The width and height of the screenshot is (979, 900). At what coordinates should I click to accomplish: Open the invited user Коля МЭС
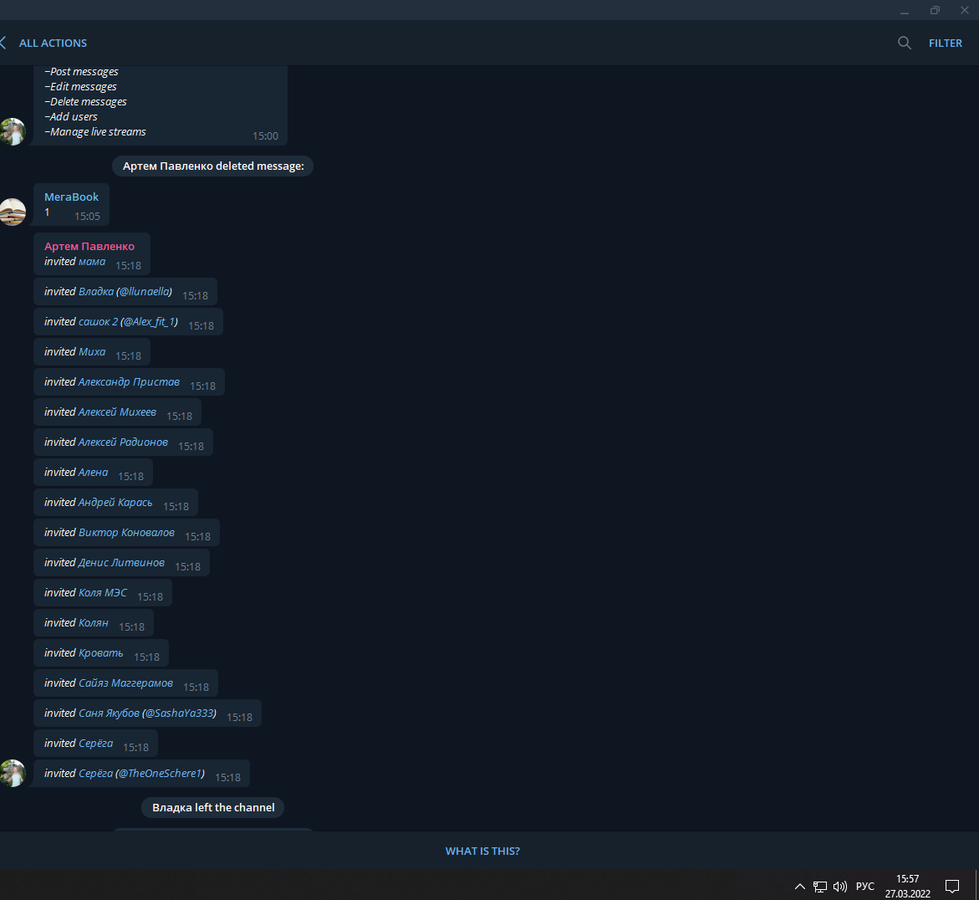[103, 593]
